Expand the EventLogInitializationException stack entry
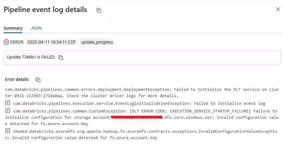 (x=8, y=103)
